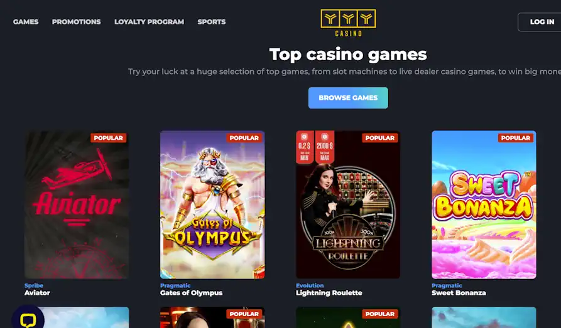
Task: Open the Promotions menu item
Action: tap(76, 22)
